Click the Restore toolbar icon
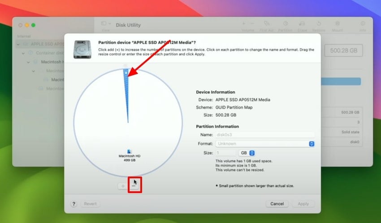 pyautogui.click(x=319, y=24)
